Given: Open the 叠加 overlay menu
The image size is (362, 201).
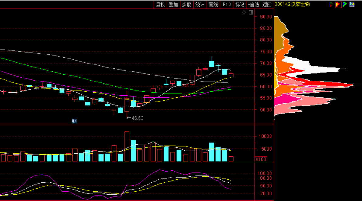Looking at the screenshot, I should coord(173,5).
